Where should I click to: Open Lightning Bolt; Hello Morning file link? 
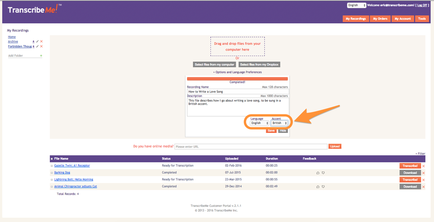(x=74, y=179)
